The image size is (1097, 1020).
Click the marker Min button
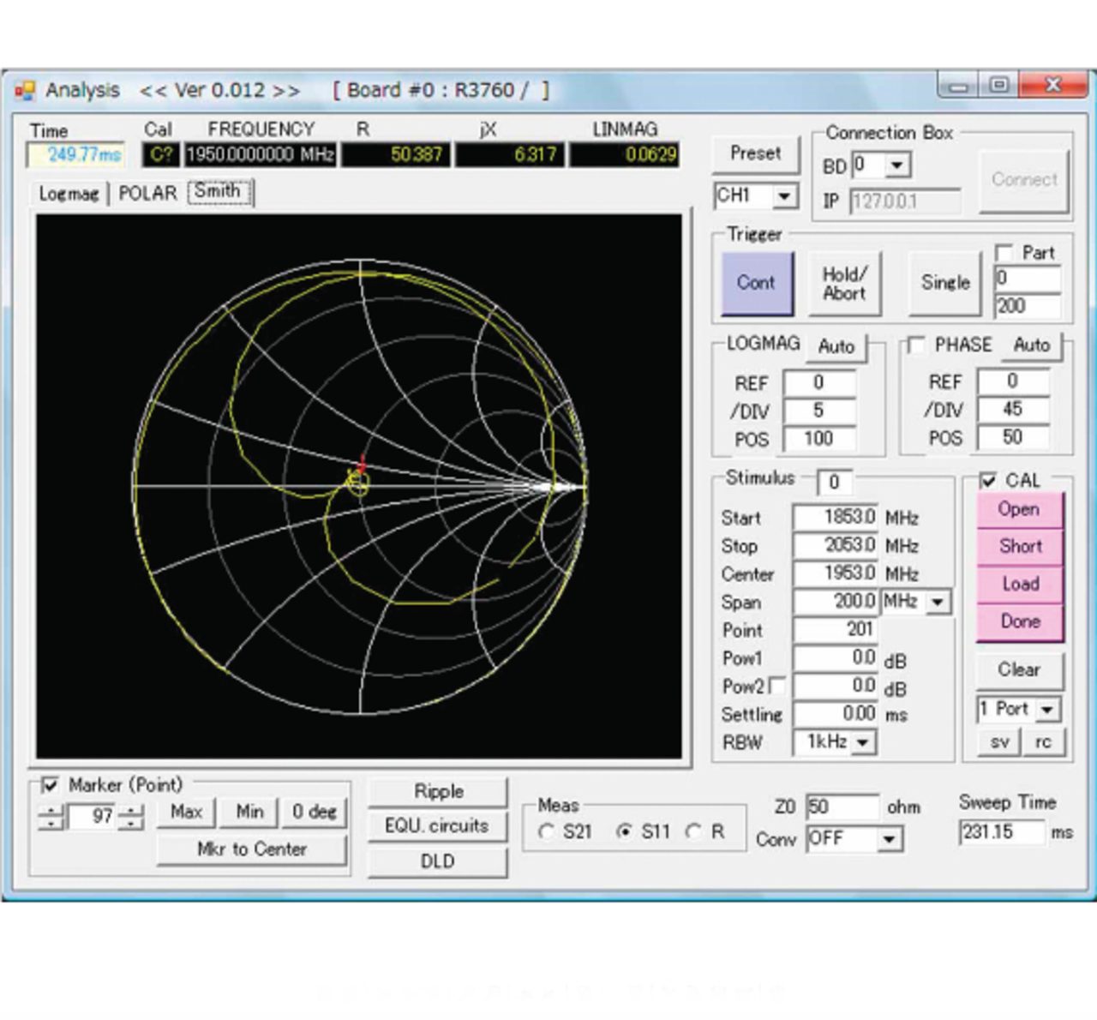click(x=249, y=812)
